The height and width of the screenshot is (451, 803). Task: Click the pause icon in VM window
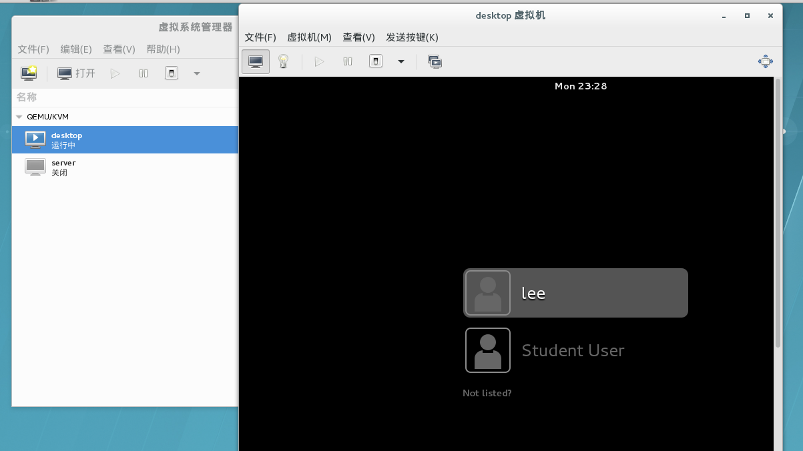tap(348, 61)
